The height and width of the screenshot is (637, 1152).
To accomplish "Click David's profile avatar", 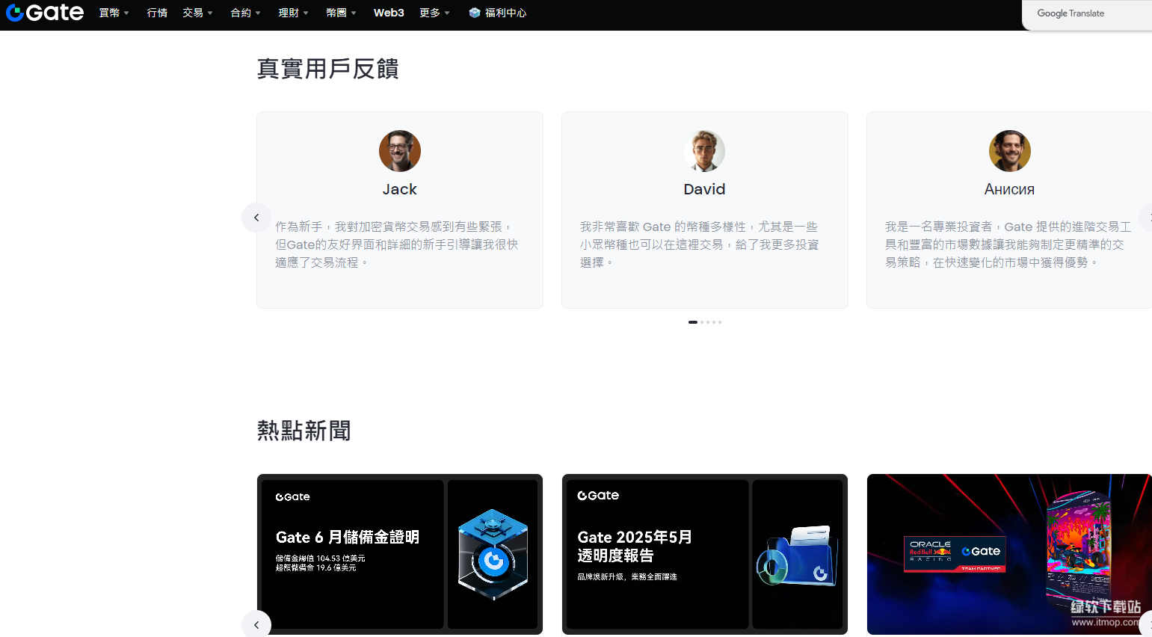I will (704, 151).
